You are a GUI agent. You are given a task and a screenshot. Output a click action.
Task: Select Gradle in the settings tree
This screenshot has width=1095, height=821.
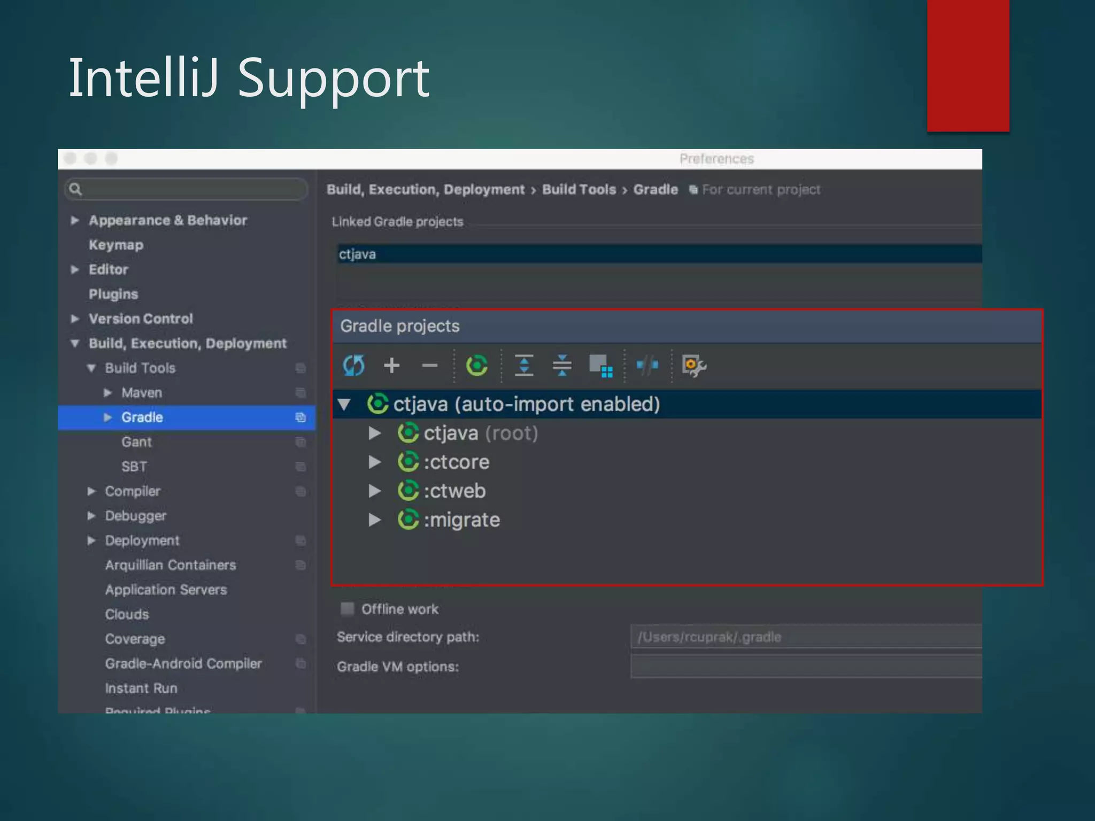coord(187,417)
